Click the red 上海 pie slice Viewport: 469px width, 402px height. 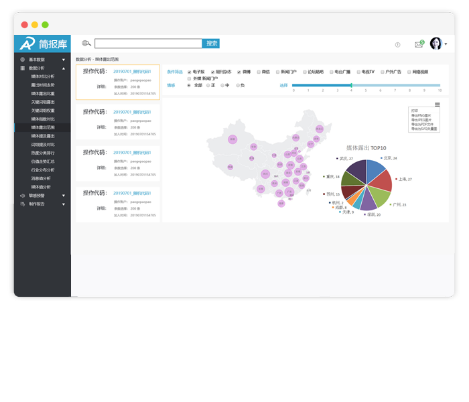[x=381, y=181]
